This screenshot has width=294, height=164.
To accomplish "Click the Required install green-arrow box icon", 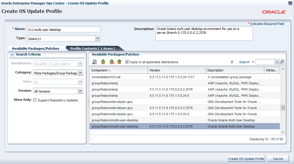I will (x=103, y=62).
